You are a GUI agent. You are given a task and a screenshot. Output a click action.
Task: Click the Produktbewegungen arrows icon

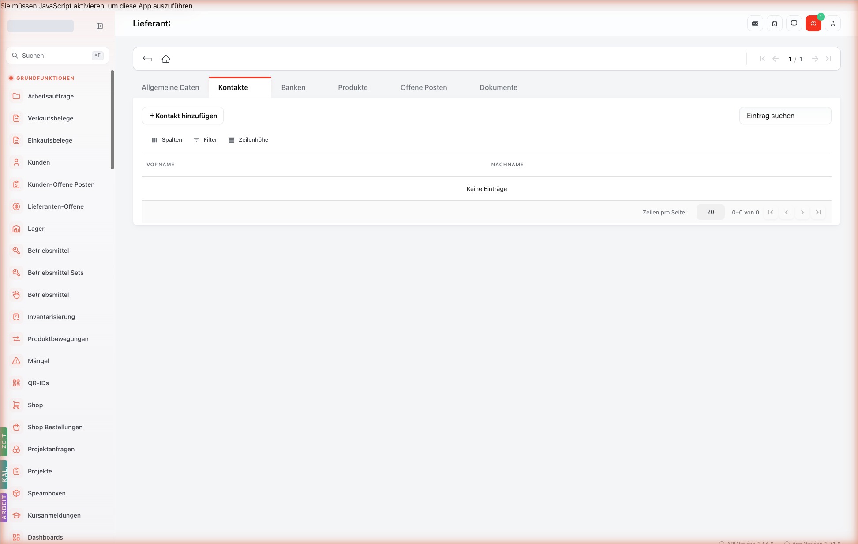pos(16,339)
